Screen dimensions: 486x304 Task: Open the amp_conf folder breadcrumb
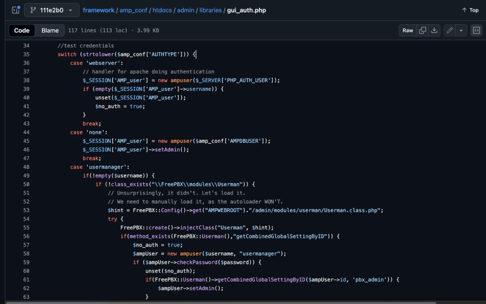coord(135,10)
